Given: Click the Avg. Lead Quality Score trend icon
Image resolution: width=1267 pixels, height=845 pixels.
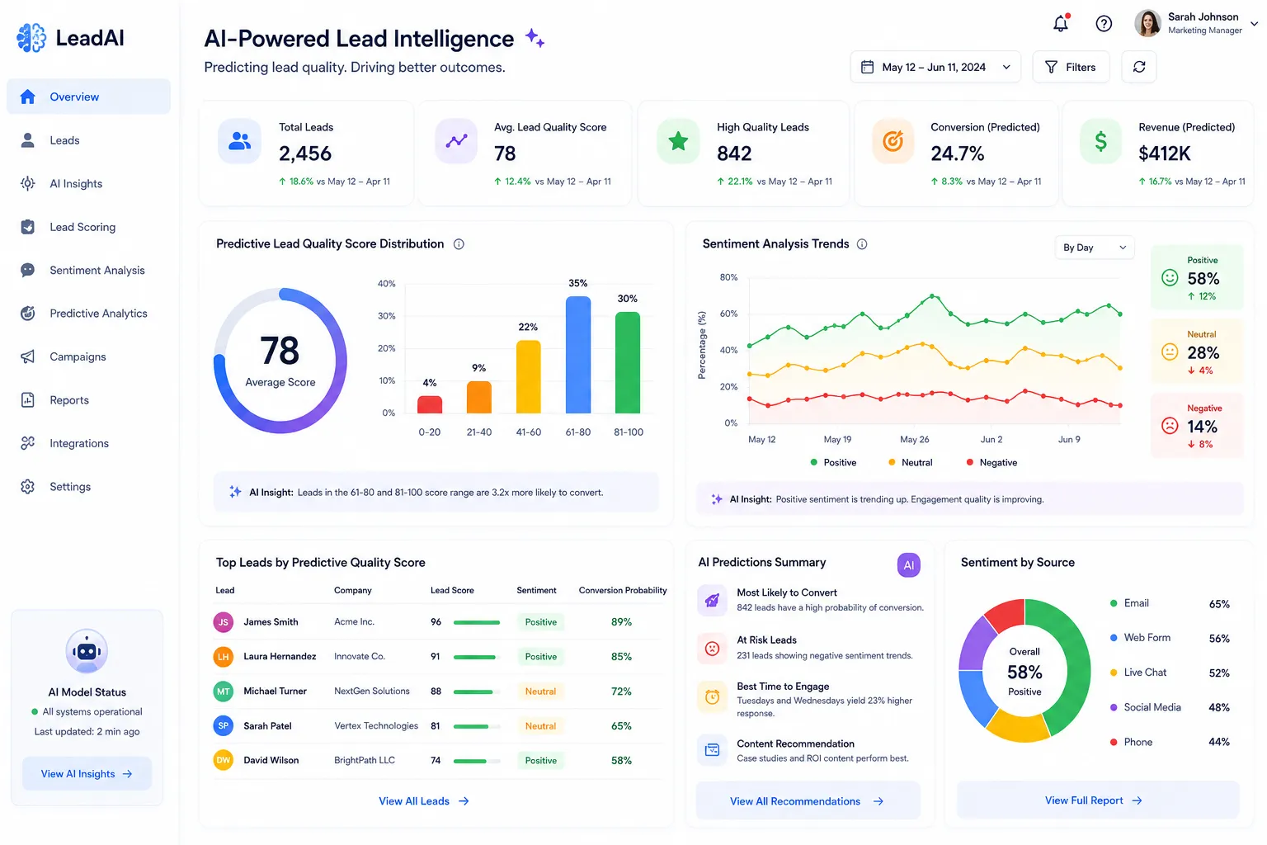Looking at the screenshot, I should [456, 141].
